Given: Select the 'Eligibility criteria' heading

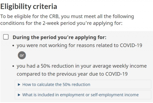Looking at the screenshot, I should click(x=29, y=7).
